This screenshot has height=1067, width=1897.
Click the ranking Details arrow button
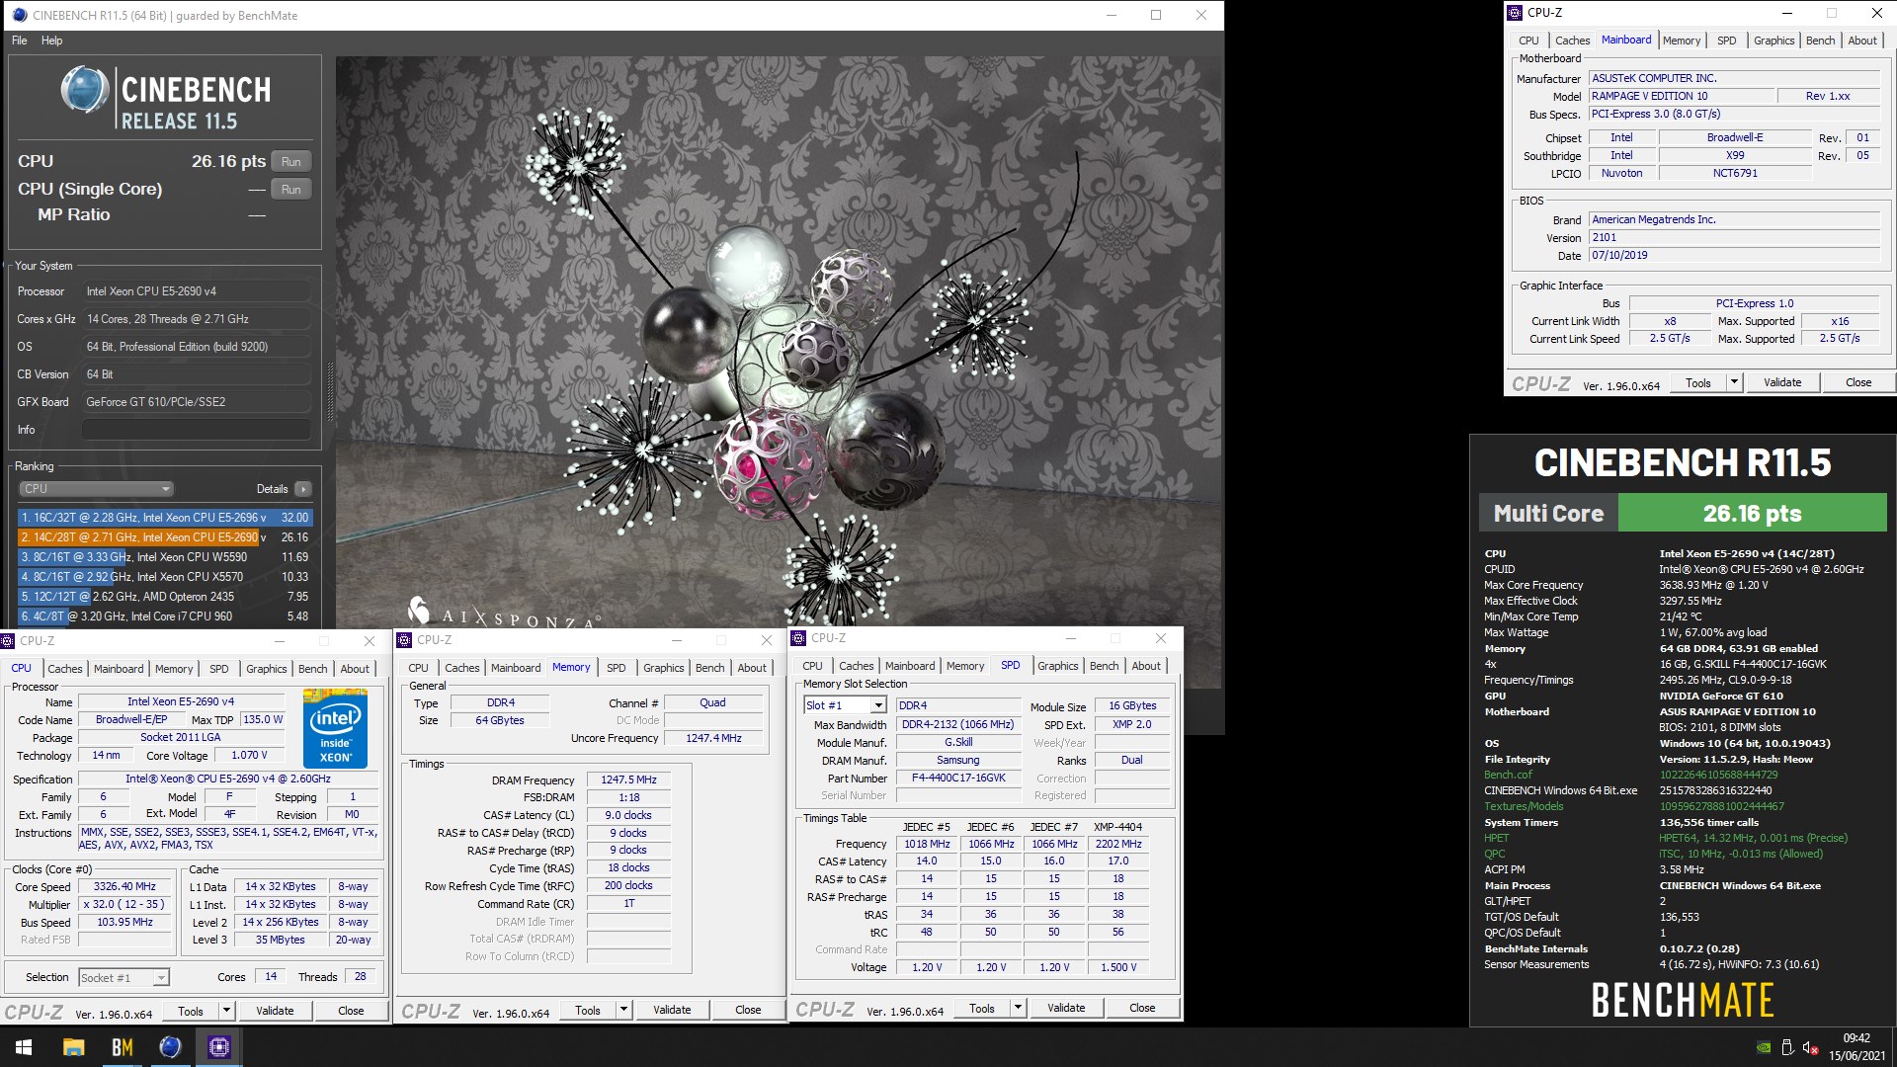(303, 489)
